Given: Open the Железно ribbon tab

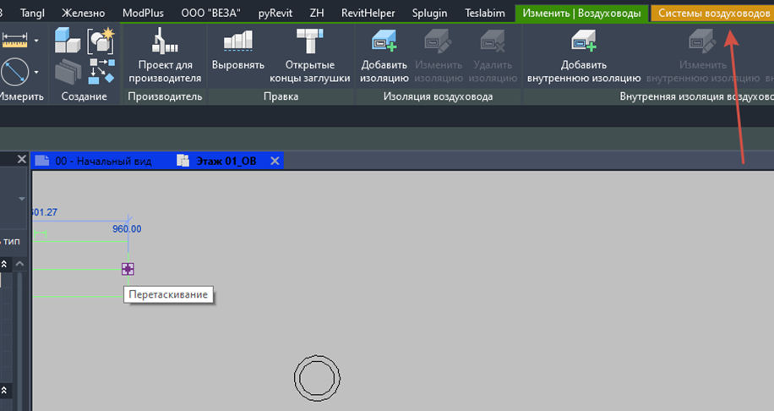Looking at the screenshot, I should (83, 13).
